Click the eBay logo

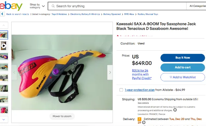pyautogui.click(x=11, y=6)
